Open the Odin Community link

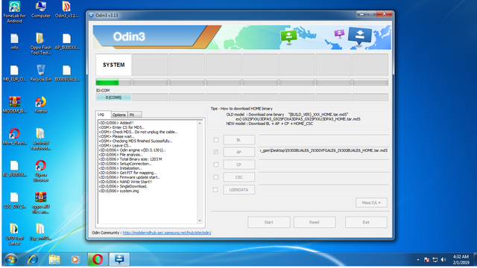click(167, 233)
